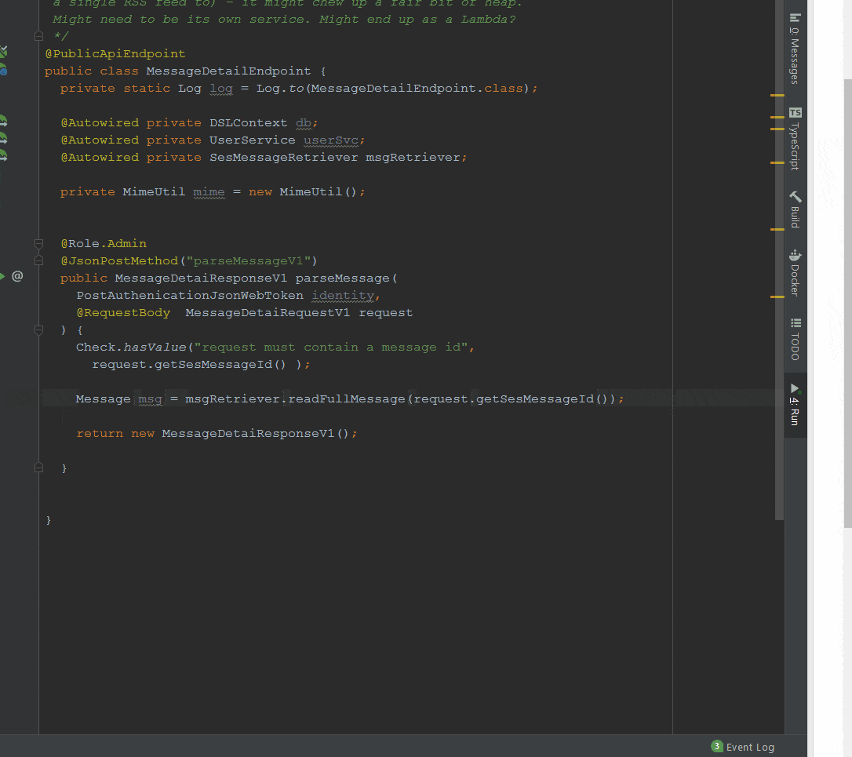Click the @Role.Admin annotation
Screen dimensions: 852x757
pos(104,243)
